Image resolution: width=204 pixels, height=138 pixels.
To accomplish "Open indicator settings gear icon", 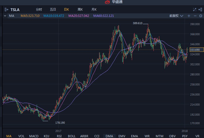I will [x=200, y=16].
